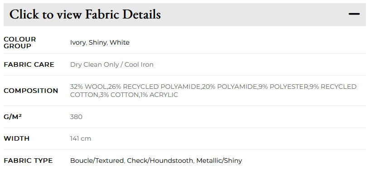370x170 pixels.
Task: Click the 141 cm width value
Action: click(x=81, y=138)
